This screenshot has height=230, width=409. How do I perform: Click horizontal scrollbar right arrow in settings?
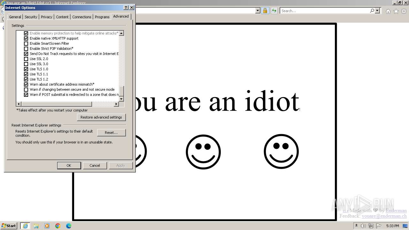click(x=116, y=104)
